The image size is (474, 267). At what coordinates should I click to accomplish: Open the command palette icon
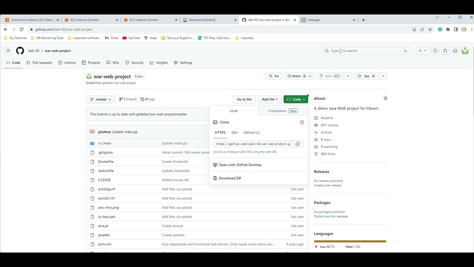(406, 51)
